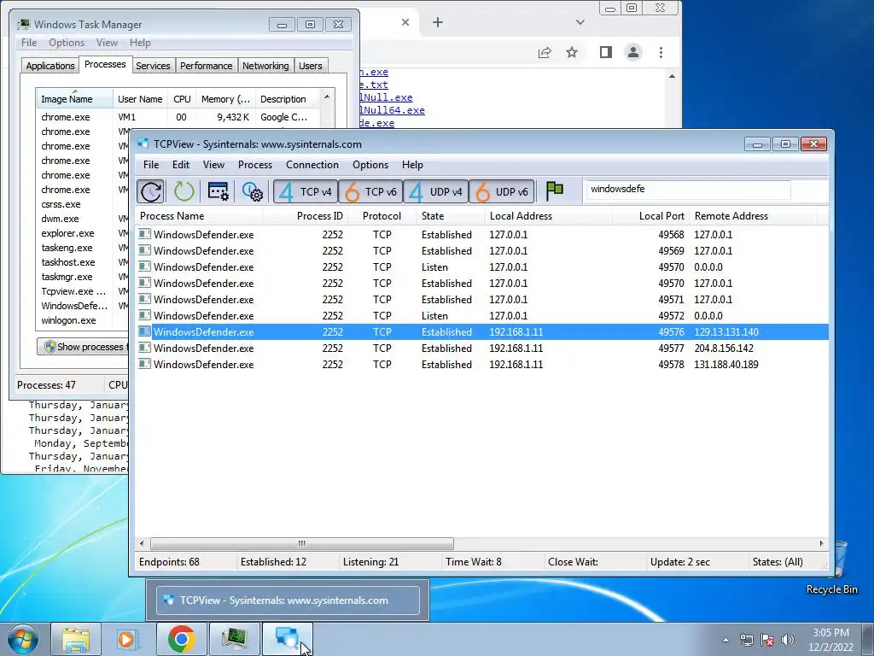The height and width of the screenshot is (656, 874).
Task: Click the process icon of the port 49569 row
Action: 144,250
